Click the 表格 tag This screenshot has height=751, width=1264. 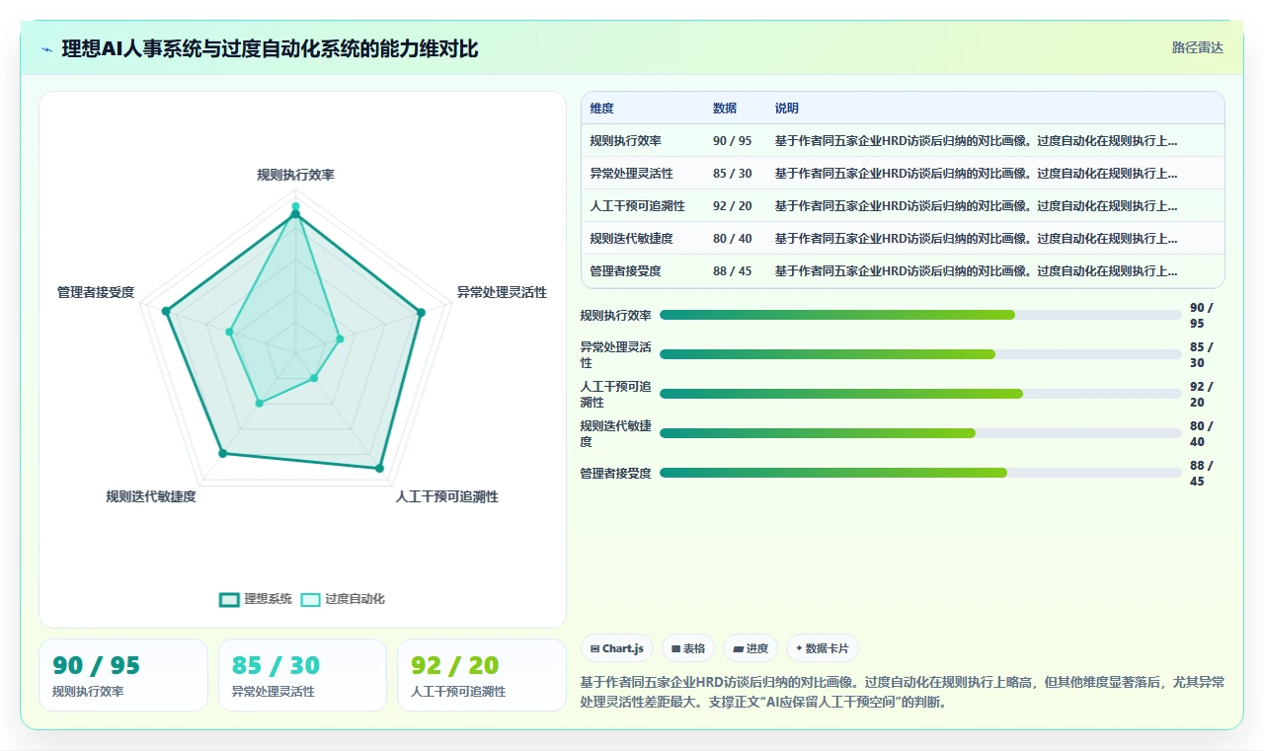[688, 648]
